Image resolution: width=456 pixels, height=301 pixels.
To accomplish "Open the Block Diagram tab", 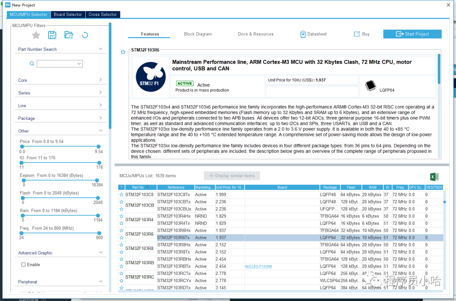I will 198,34.
